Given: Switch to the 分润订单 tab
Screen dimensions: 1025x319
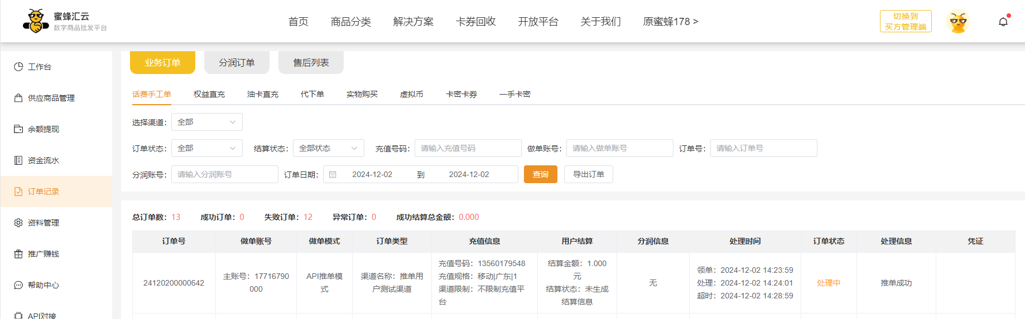Looking at the screenshot, I should point(237,63).
